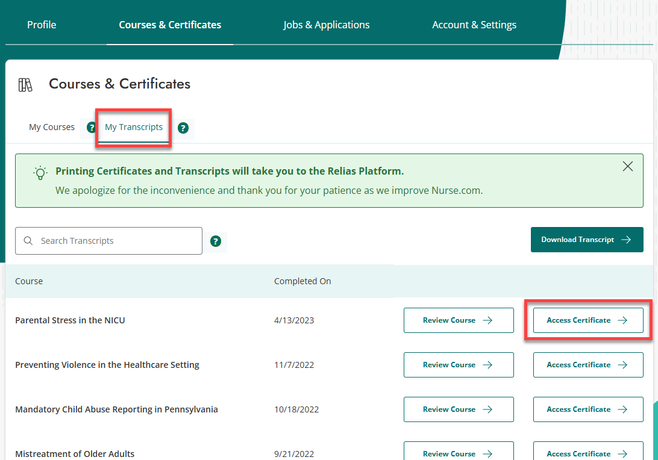
Task: Click the Download Transcript button
Action: [x=587, y=240]
